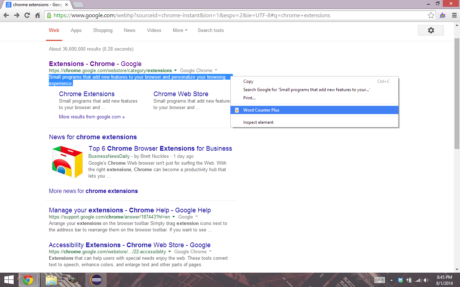Choose Copy in the context menu

coord(314,81)
